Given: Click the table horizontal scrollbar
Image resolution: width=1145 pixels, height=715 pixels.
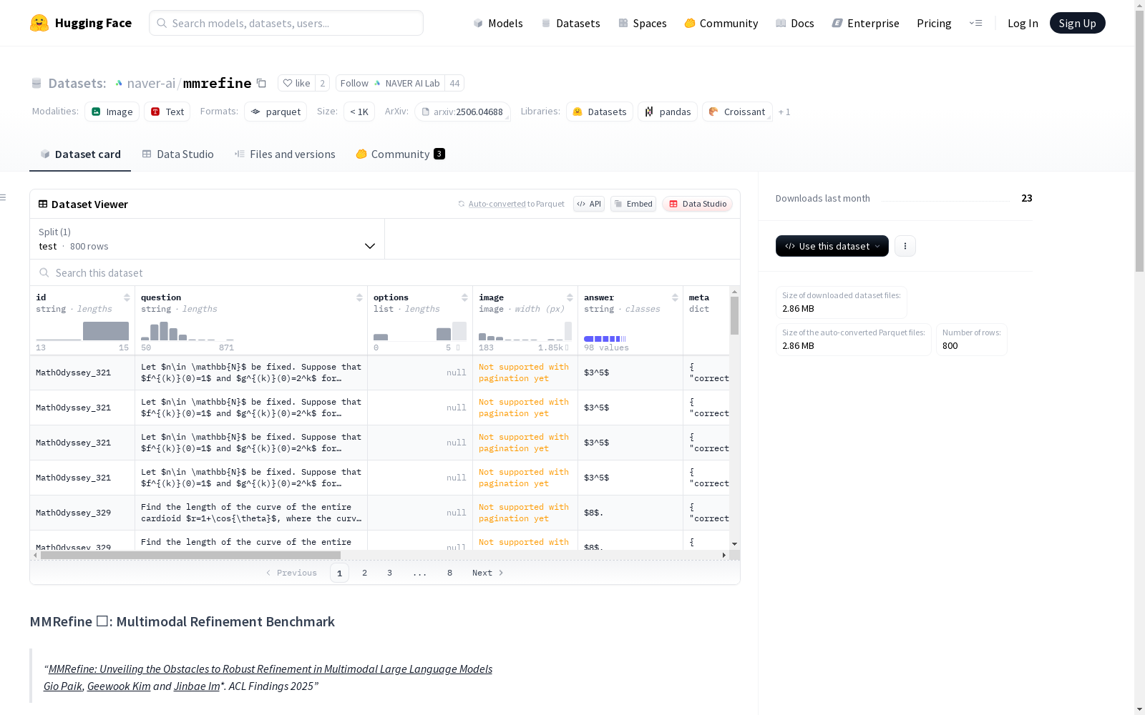Looking at the screenshot, I should (x=190, y=555).
